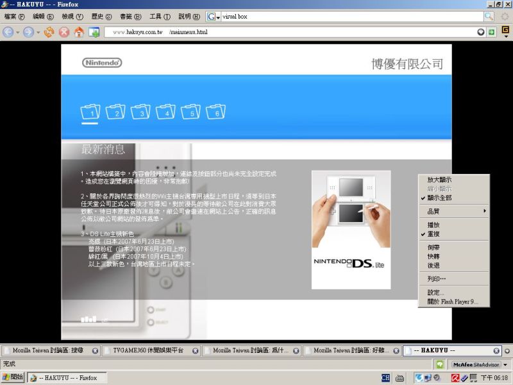Click the green Go arrow button
This screenshot has height=385, width=513.
click(491, 32)
